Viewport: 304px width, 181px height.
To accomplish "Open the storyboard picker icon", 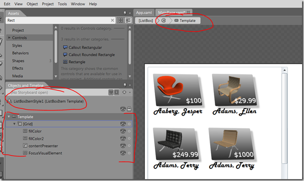I will coord(111,92).
